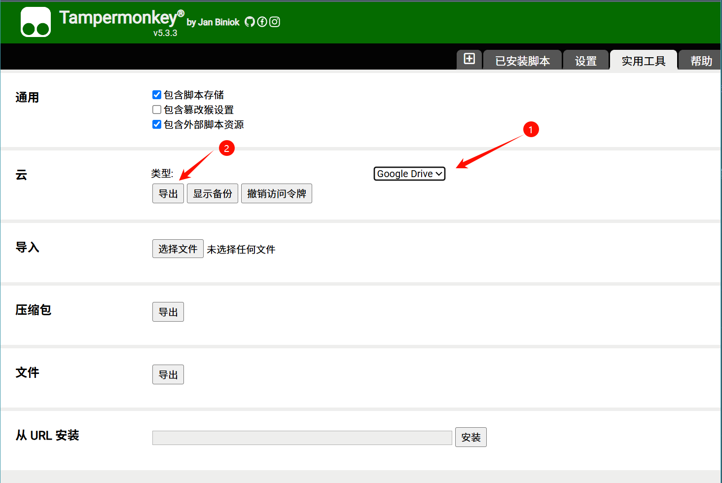Click 导出 button in the 云 section

tap(168, 193)
